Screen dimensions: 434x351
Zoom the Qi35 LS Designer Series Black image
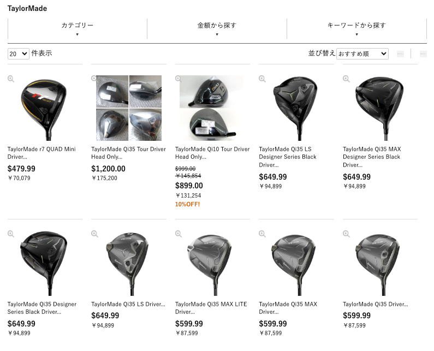coord(262,79)
